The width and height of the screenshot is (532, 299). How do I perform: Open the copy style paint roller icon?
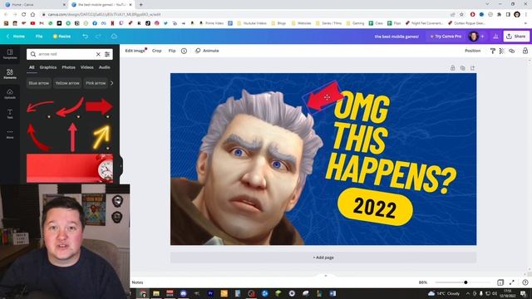(493, 51)
